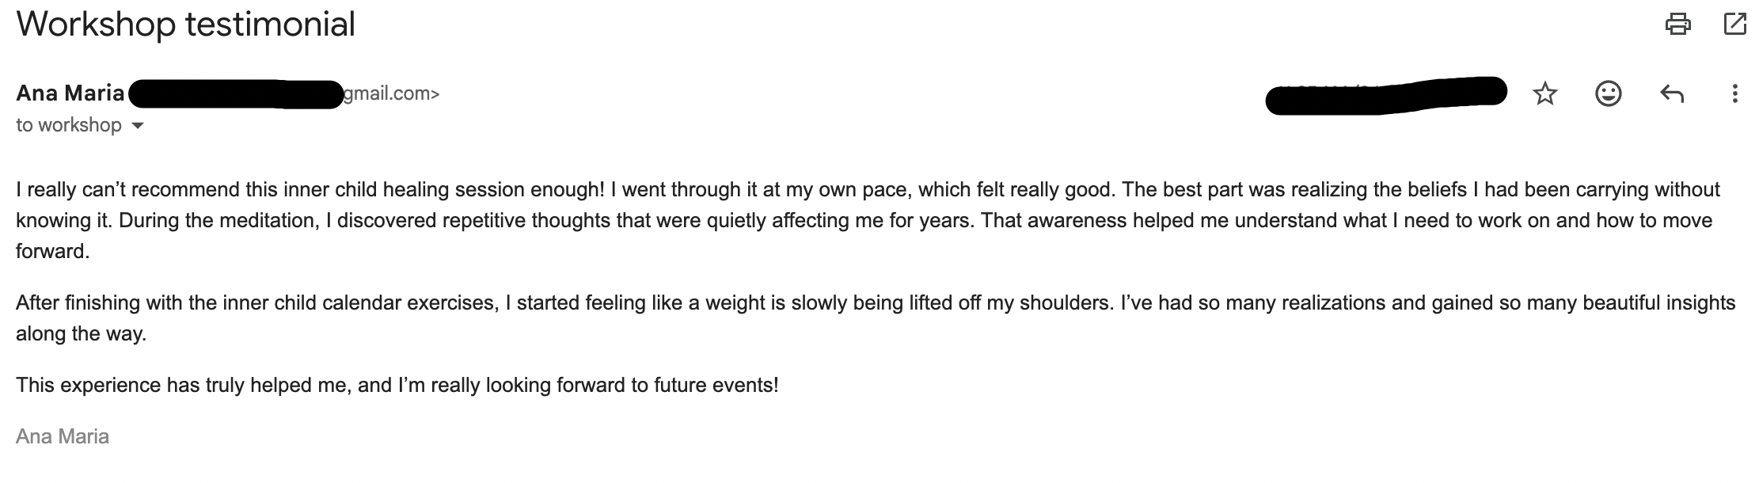
Task: Star this email from Ana Maria
Action: (x=1544, y=94)
